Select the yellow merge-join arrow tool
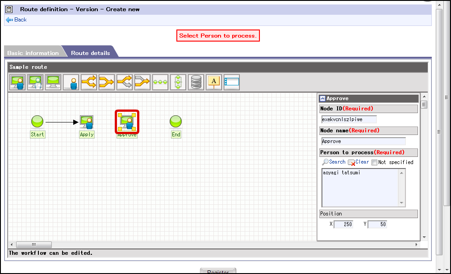The image size is (451, 274). (x=106, y=82)
